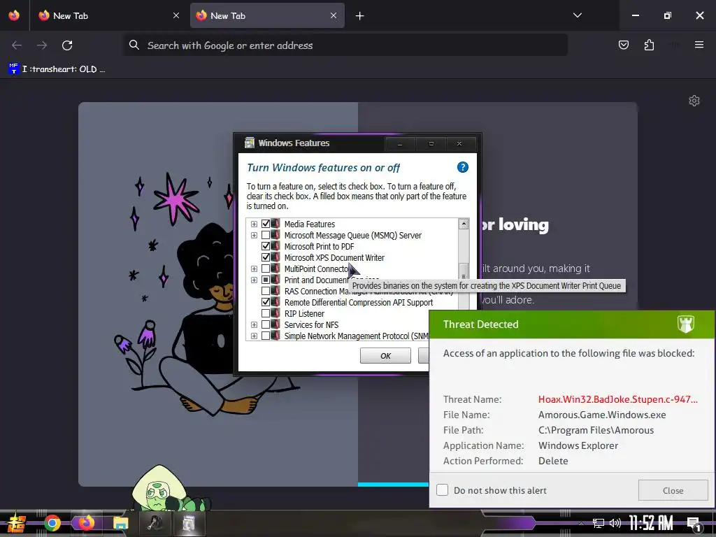Click the search magnifier in address bar
716x537 pixels.
(x=134, y=45)
